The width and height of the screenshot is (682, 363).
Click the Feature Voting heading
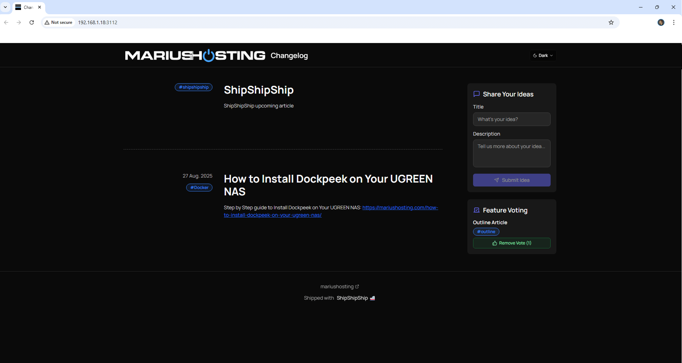point(505,210)
